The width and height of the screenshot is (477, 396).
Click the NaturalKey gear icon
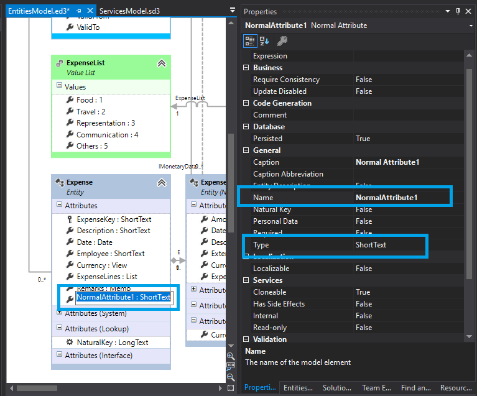70,342
